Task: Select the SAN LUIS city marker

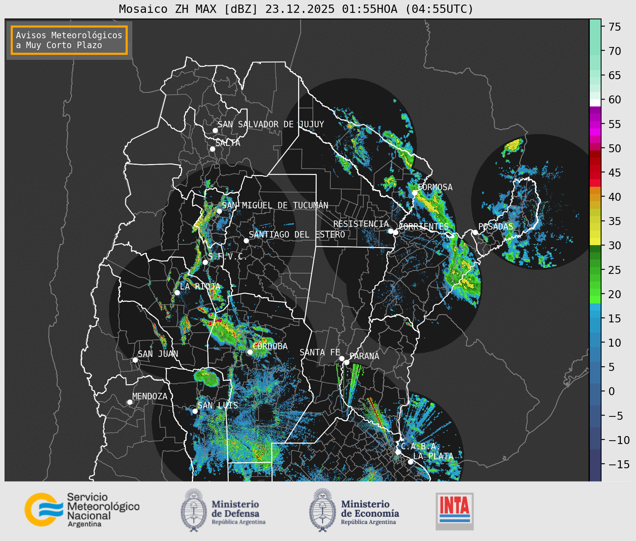Action: click(195, 411)
